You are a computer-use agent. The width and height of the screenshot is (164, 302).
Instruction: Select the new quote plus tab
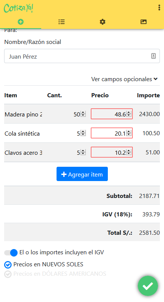click(x=21, y=22)
